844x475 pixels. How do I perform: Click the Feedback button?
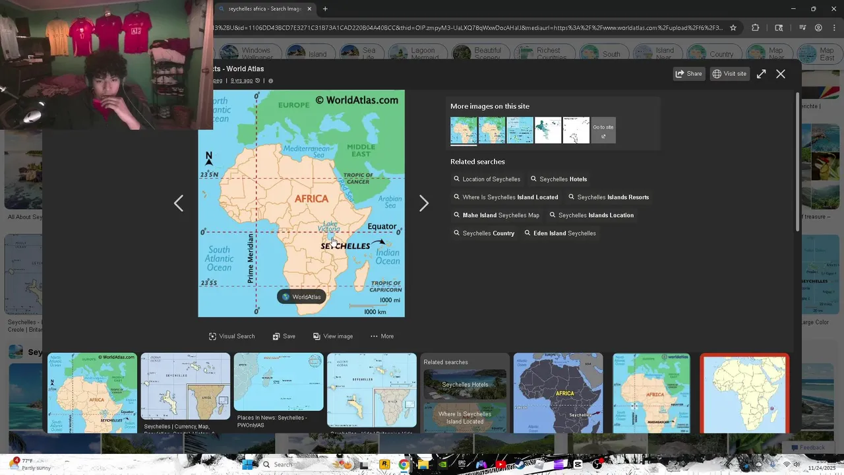pyautogui.click(x=808, y=447)
